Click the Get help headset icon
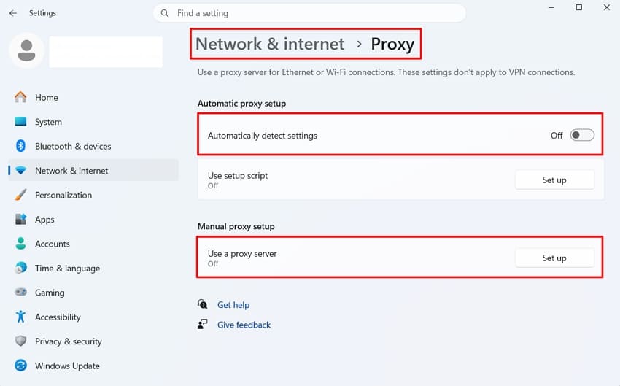Screen dimensions: 620x386 click(x=203, y=304)
